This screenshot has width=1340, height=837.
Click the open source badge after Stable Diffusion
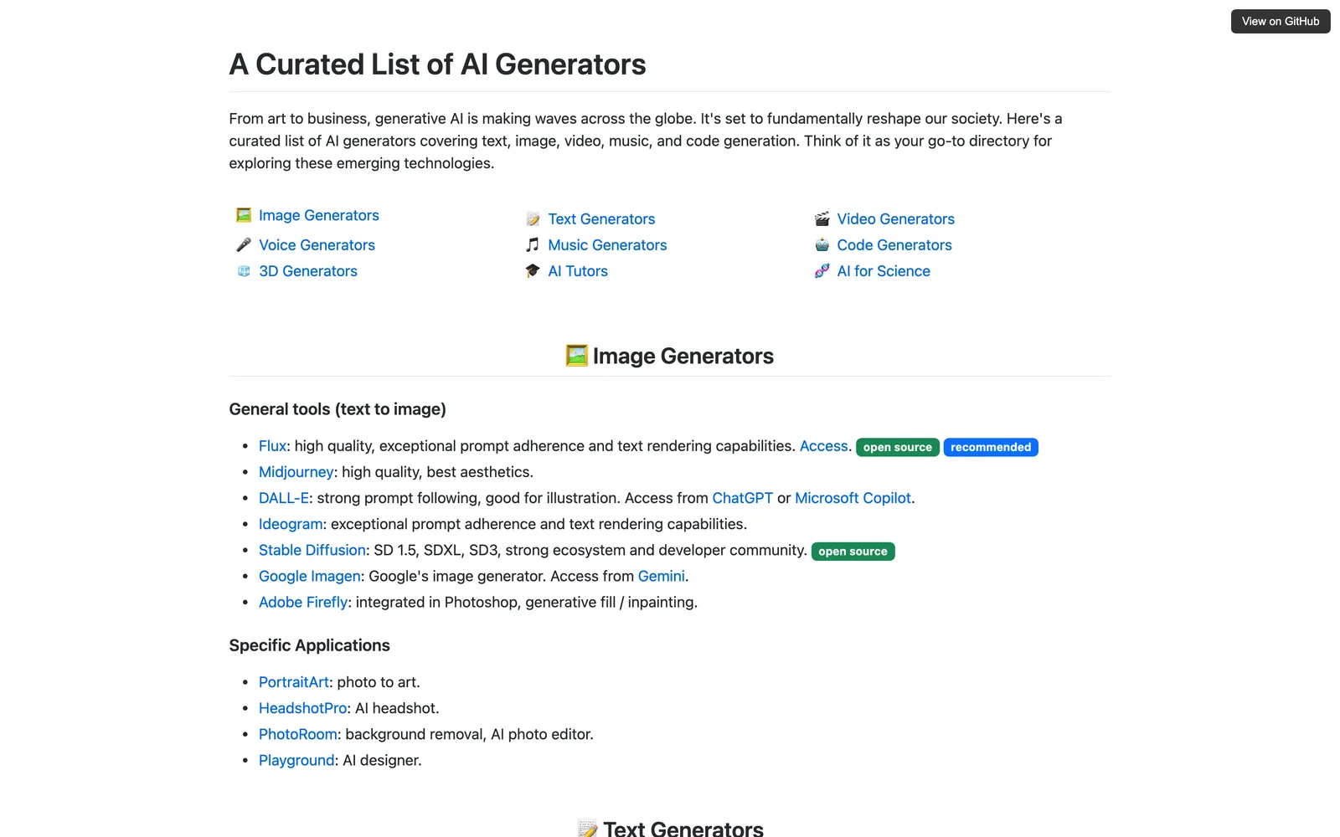coord(853,552)
